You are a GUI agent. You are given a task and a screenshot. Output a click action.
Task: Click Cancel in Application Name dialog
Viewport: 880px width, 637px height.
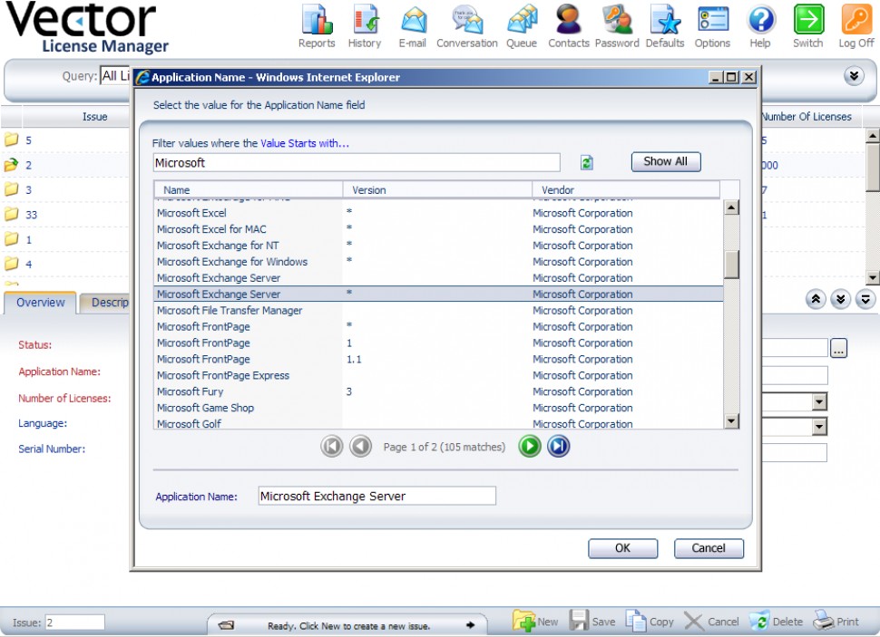coord(709,548)
